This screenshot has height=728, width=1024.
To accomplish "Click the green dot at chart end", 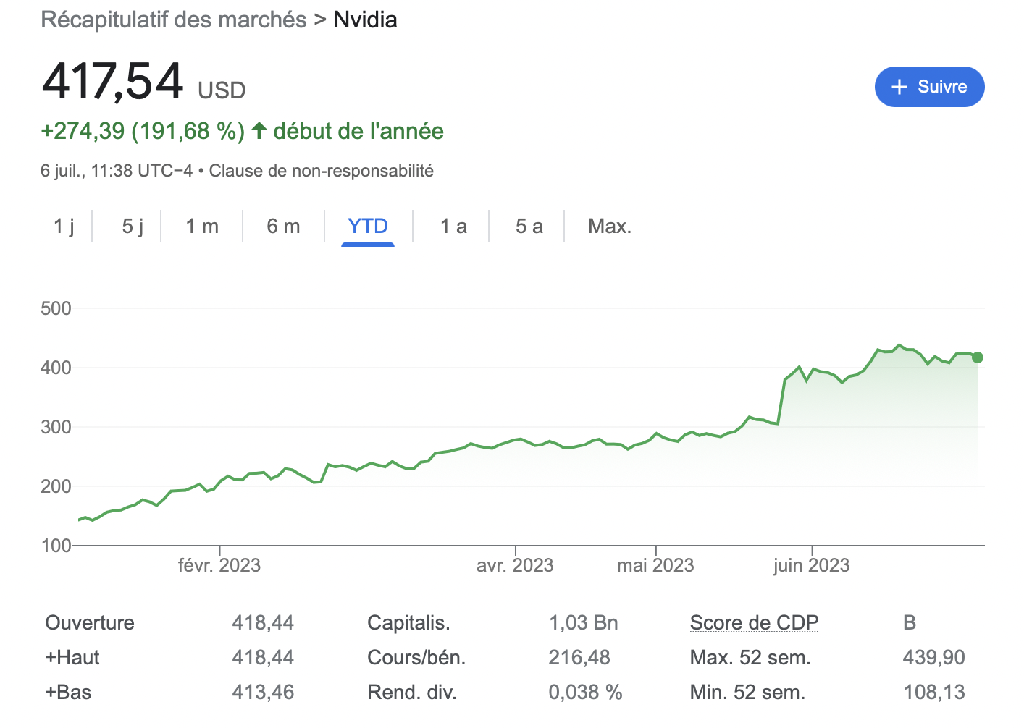I will (977, 357).
